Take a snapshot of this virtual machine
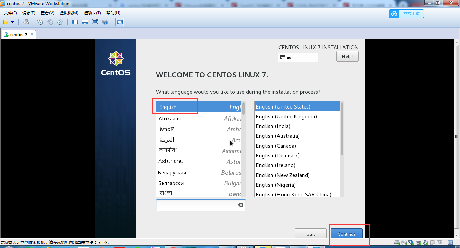Viewport: 460px width, 248px height. pyautogui.click(x=40, y=22)
